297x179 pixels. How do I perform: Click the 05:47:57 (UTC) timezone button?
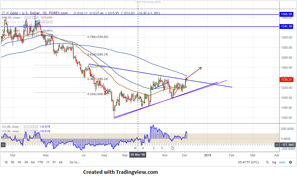[x=248, y=162]
